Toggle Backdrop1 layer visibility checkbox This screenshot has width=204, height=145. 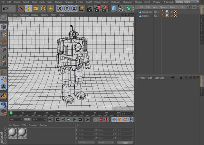155,12
